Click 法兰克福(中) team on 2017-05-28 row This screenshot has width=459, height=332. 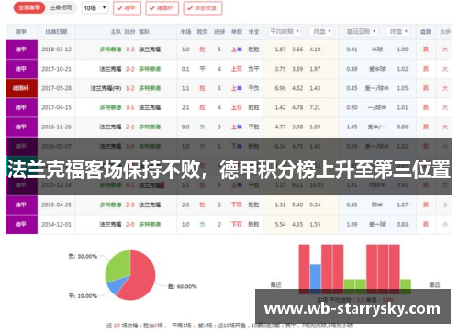click(x=106, y=88)
